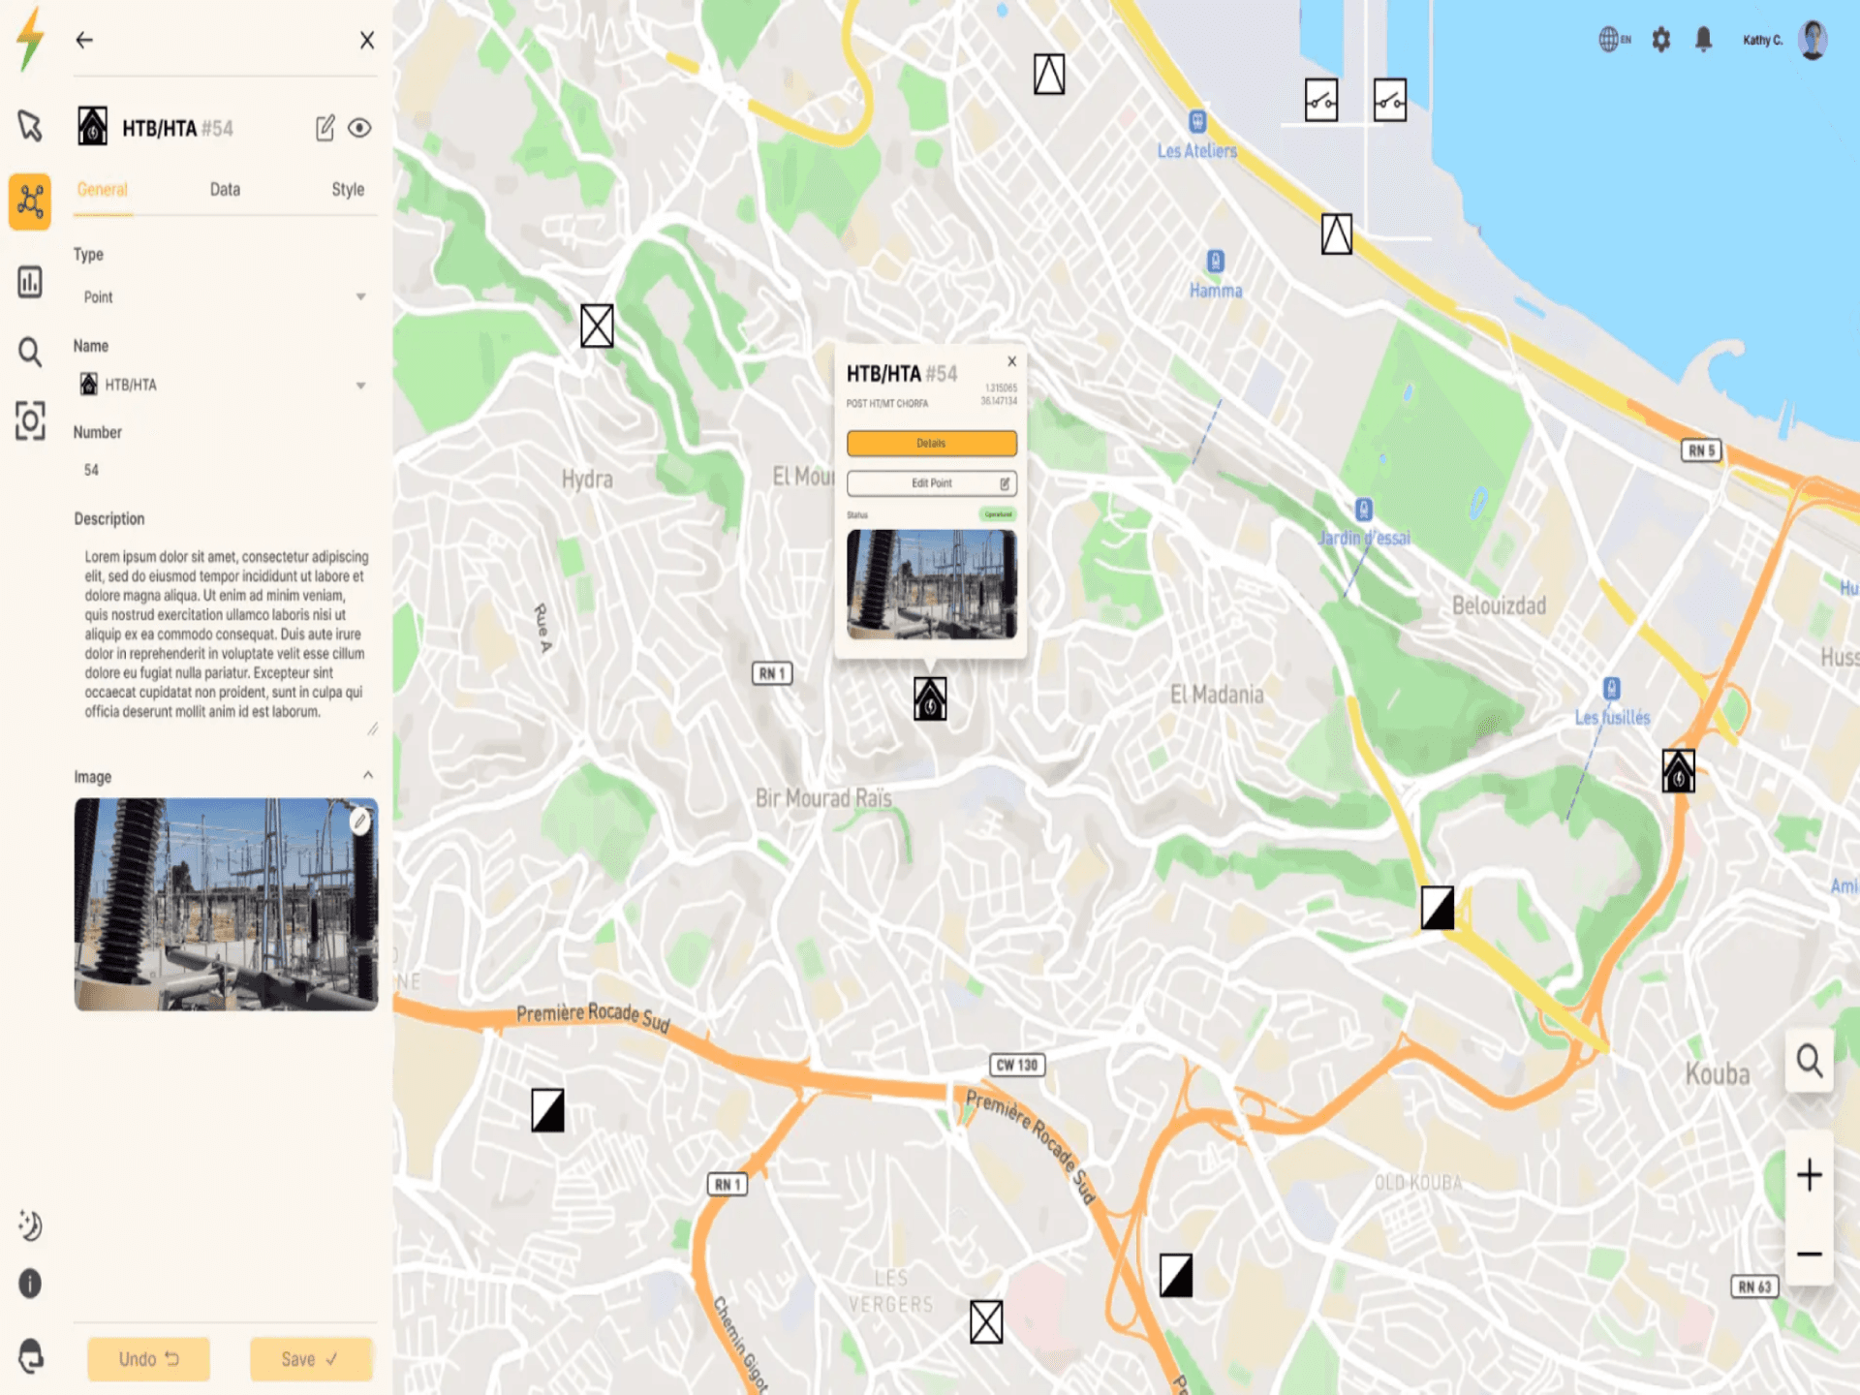Viewport: 1860px width, 1395px height.
Task: Click the Operational status badge in popup
Action: pyautogui.click(x=998, y=514)
